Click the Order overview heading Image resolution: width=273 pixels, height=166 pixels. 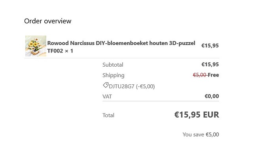pos(47,21)
